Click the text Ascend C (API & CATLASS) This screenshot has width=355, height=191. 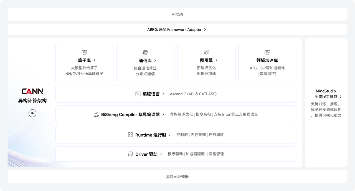click(193, 94)
